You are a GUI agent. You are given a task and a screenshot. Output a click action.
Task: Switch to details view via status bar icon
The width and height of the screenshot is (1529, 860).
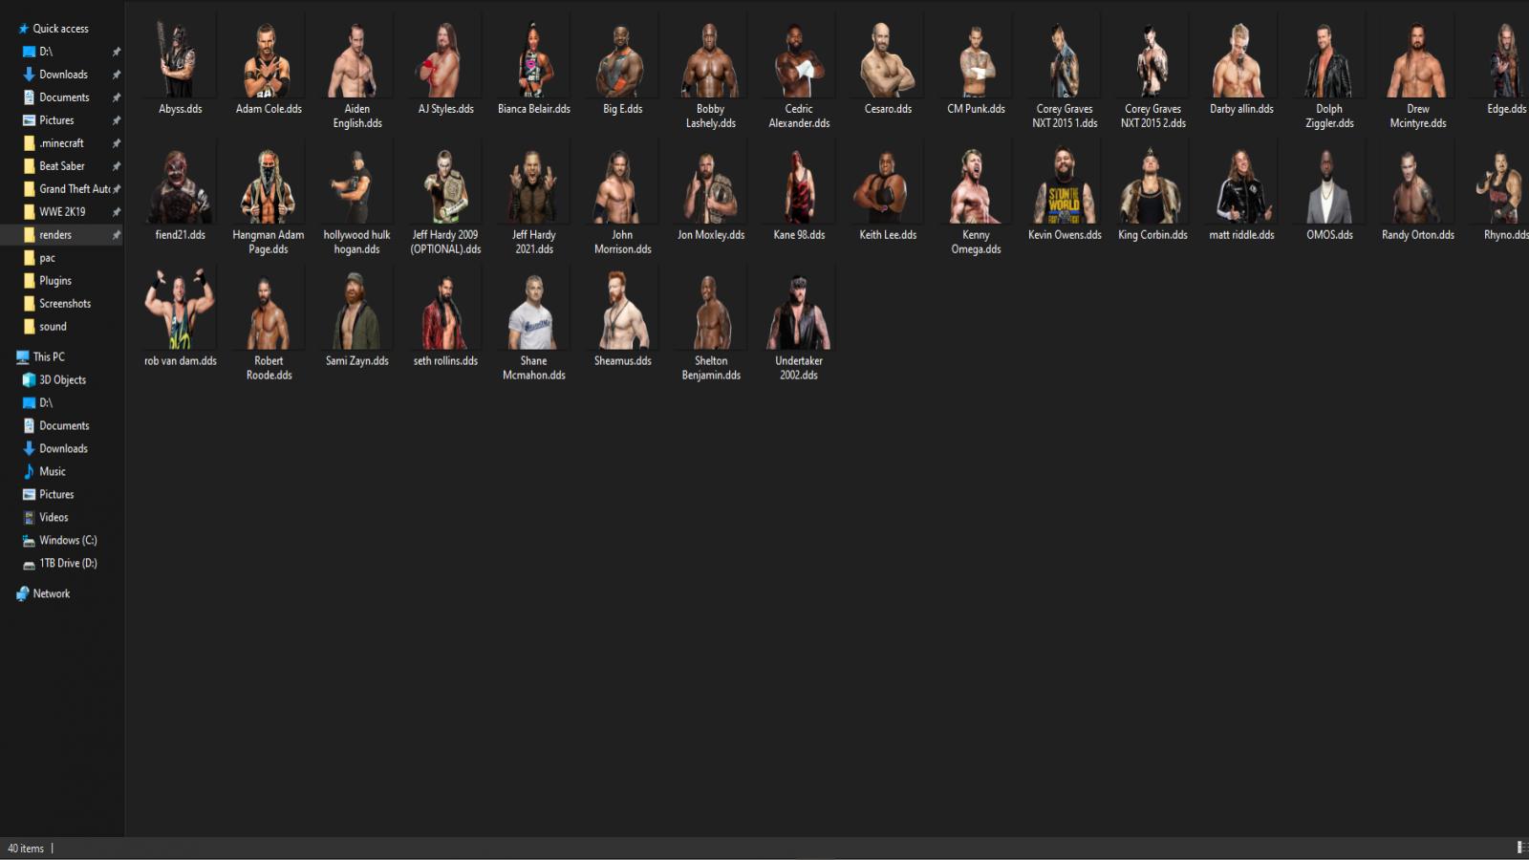(1520, 848)
